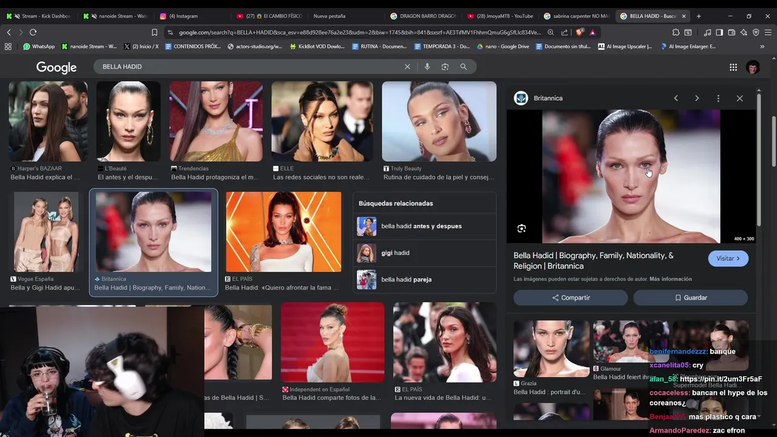Open the apps grid in the bookmarks bar
Viewport: 777px width, 437px height.
[x=8, y=46]
